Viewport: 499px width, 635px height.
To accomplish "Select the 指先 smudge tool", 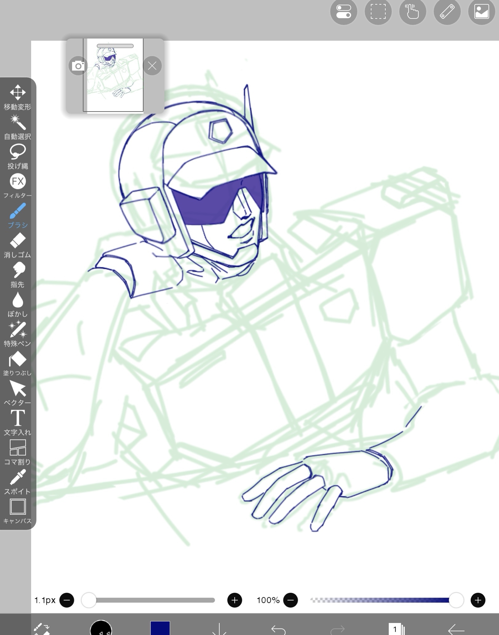I will click(17, 274).
